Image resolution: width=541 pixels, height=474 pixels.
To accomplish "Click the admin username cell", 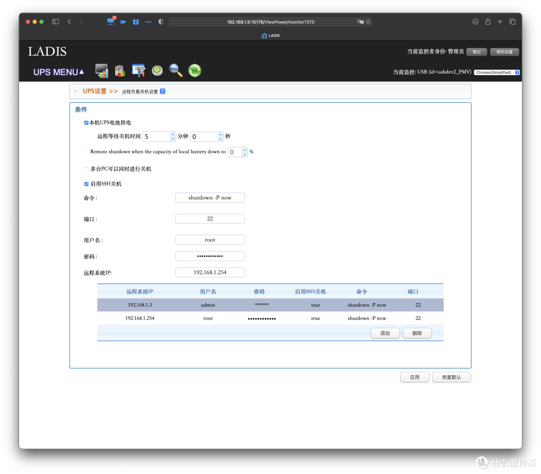I will [x=208, y=305].
